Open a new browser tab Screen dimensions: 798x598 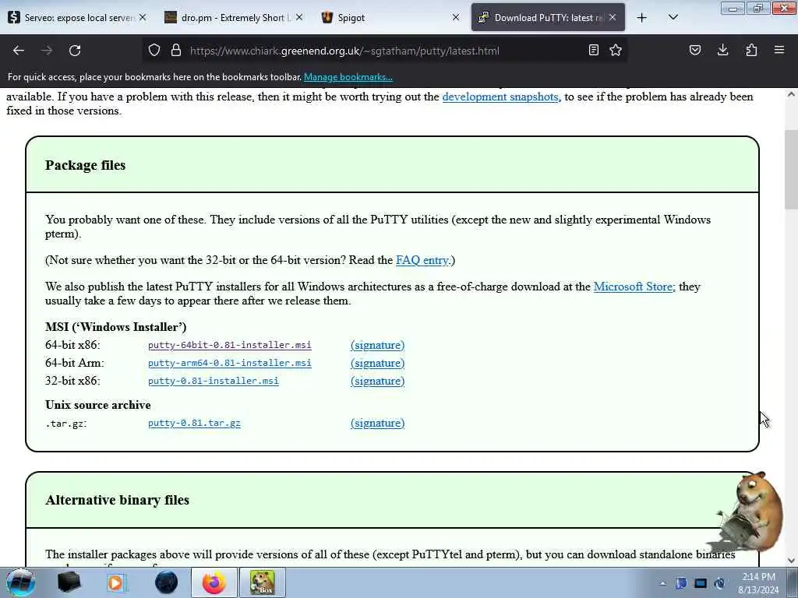point(642,18)
